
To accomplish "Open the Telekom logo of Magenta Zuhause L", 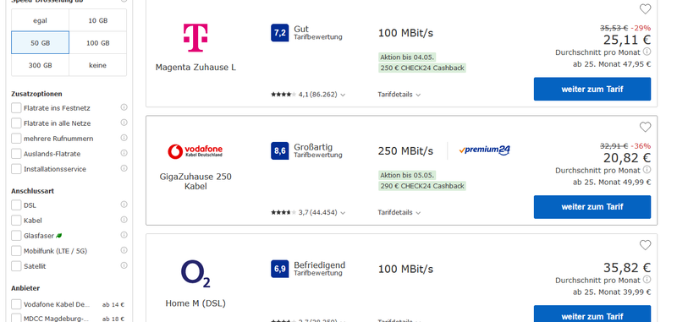I will tap(195, 38).
